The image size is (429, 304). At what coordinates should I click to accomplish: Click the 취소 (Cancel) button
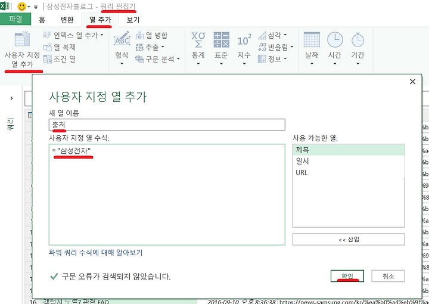click(388, 276)
